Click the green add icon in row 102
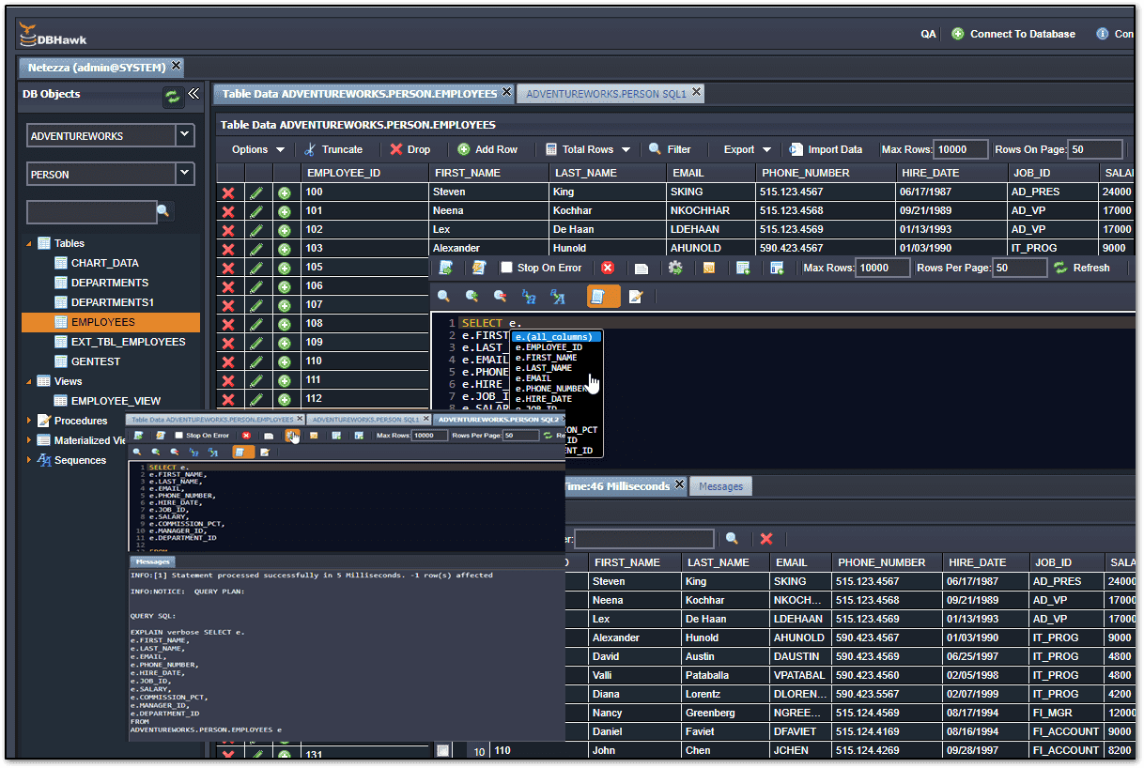The image size is (1144, 768). click(x=285, y=230)
